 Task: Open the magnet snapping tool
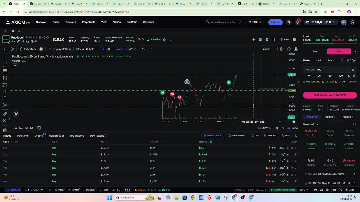click(5, 130)
